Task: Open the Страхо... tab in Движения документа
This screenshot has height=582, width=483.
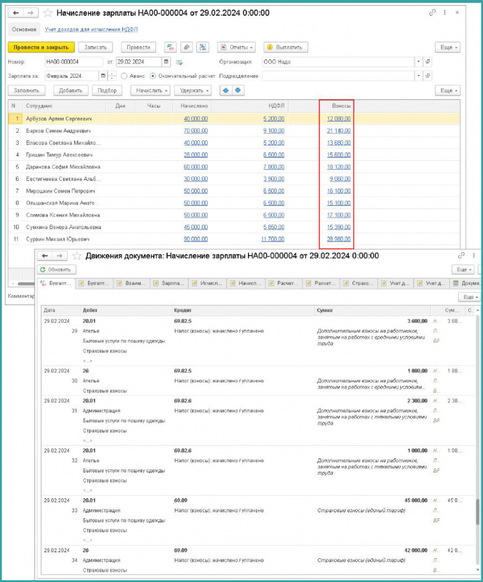Action: click(x=359, y=283)
